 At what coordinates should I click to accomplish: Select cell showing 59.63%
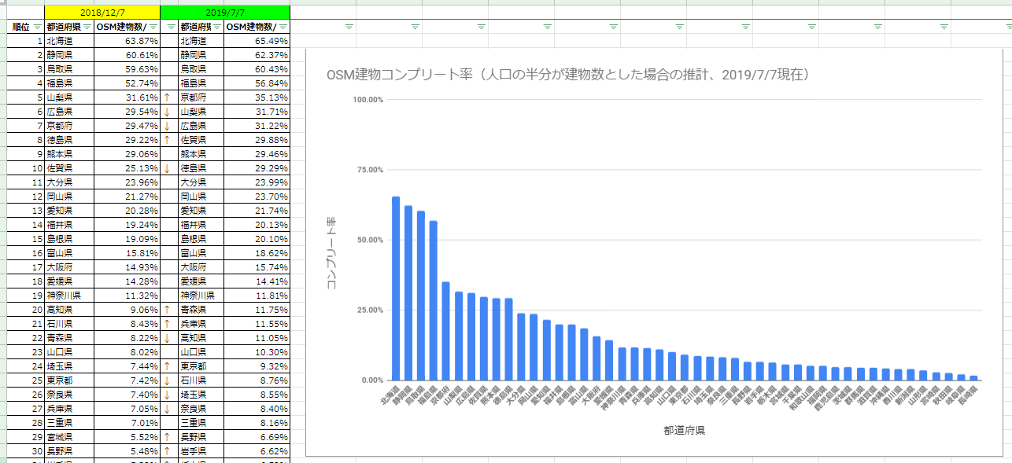[126, 69]
